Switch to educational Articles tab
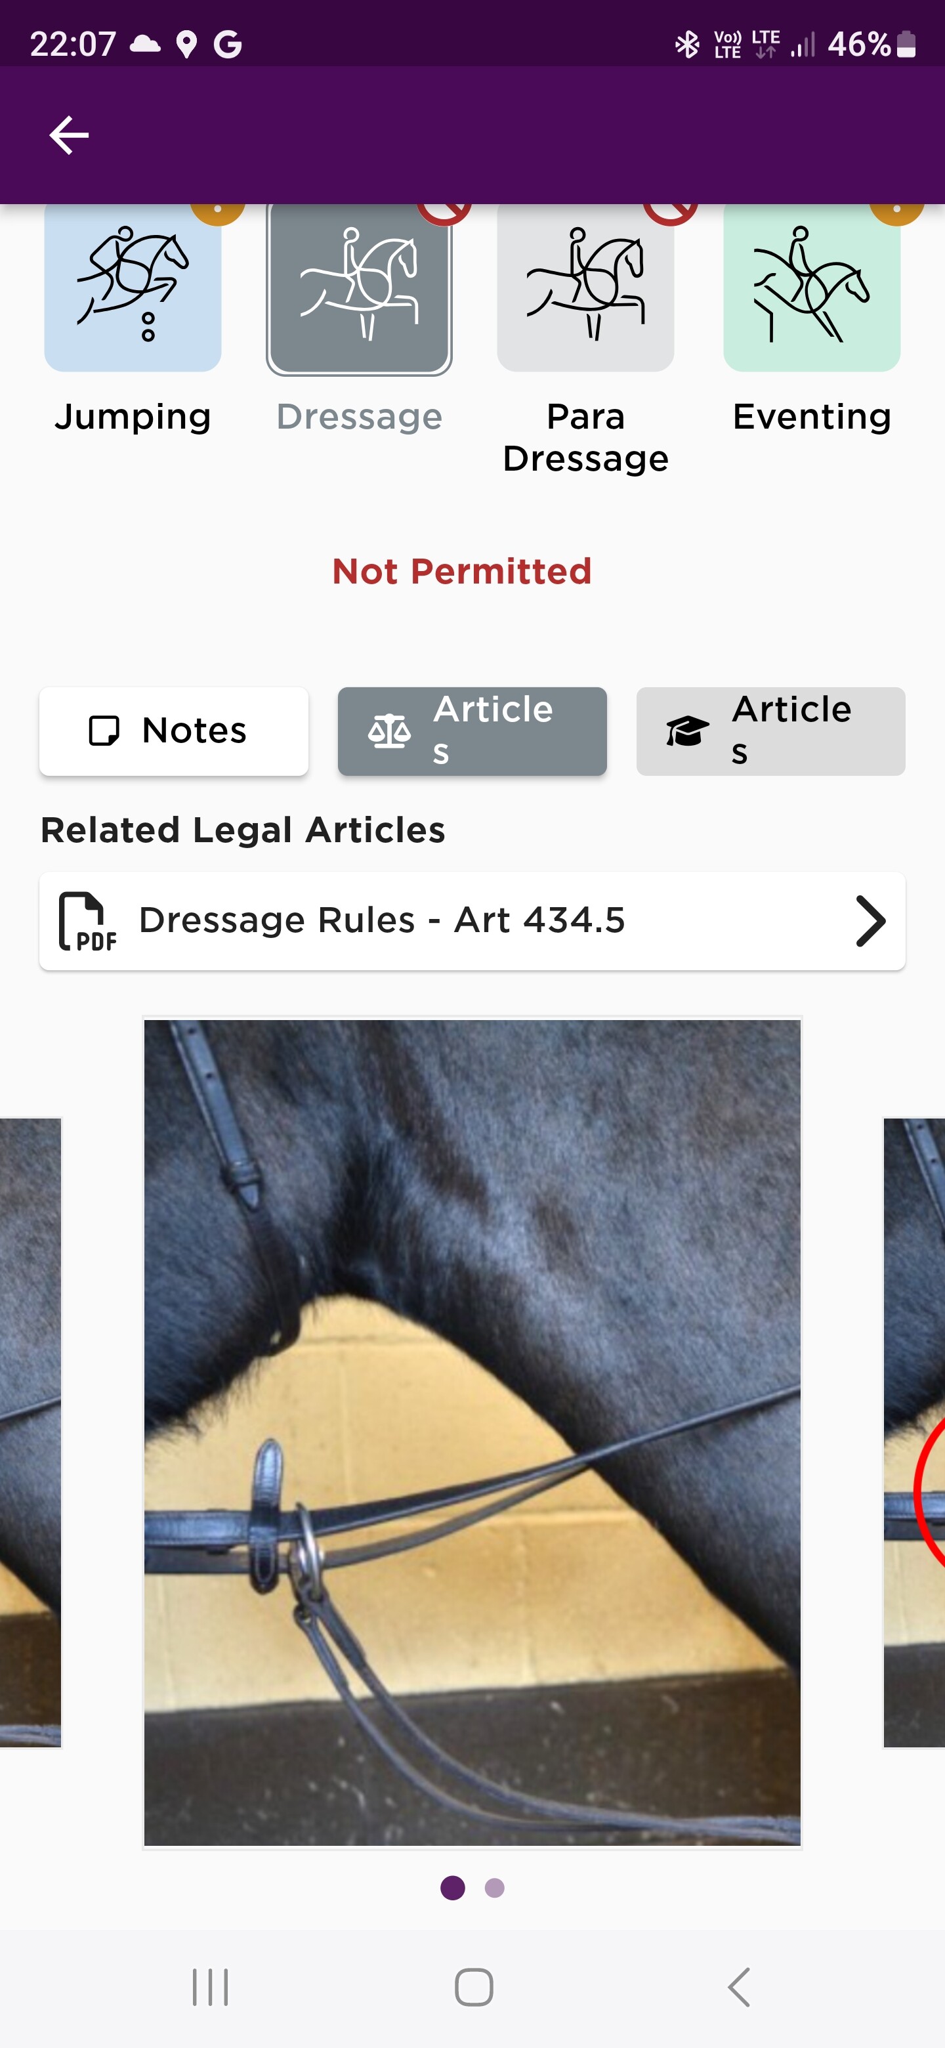The image size is (945, 2048). (770, 731)
